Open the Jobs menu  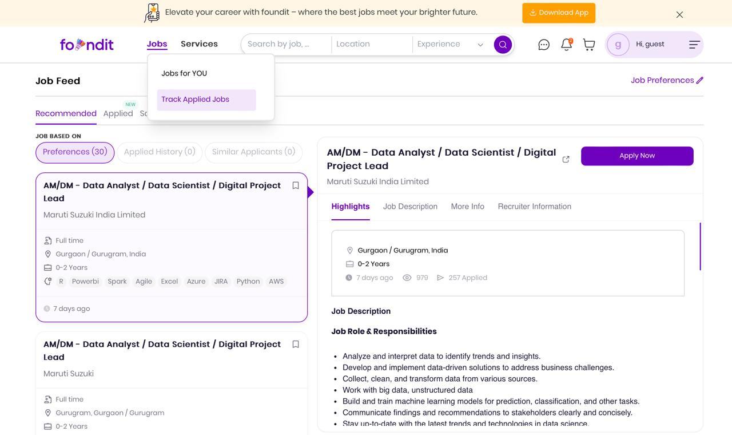(x=157, y=44)
